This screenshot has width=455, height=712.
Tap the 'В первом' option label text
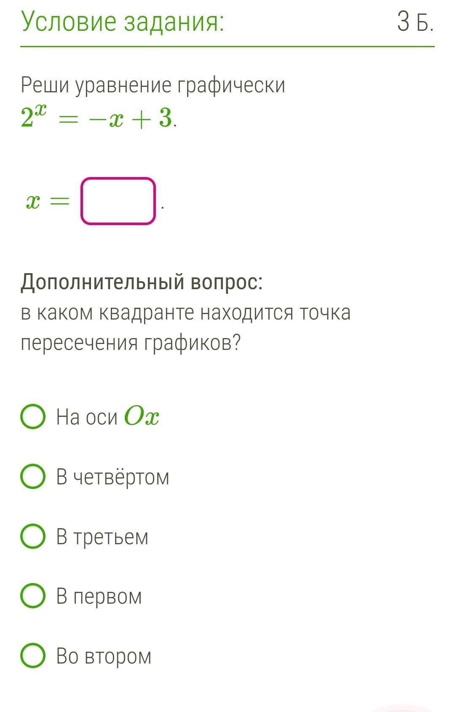(99, 596)
